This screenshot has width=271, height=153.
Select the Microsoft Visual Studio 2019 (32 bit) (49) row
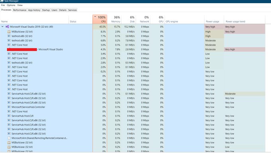133,27
